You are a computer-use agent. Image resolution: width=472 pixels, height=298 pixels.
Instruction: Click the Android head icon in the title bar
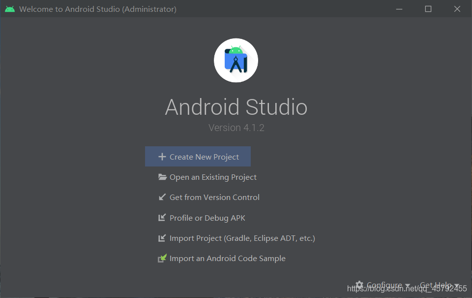[x=10, y=9]
